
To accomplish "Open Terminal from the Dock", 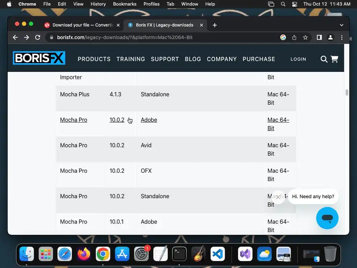I will pyautogui.click(x=180, y=254).
